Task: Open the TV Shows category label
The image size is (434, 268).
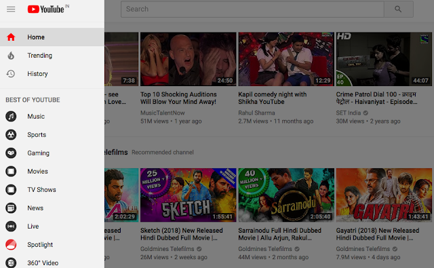Action: pos(41,190)
